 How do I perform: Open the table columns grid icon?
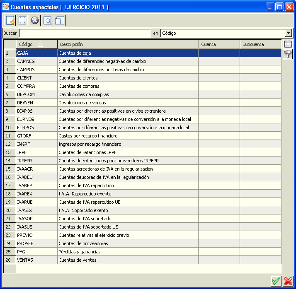pyautogui.click(x=288, y=44)
